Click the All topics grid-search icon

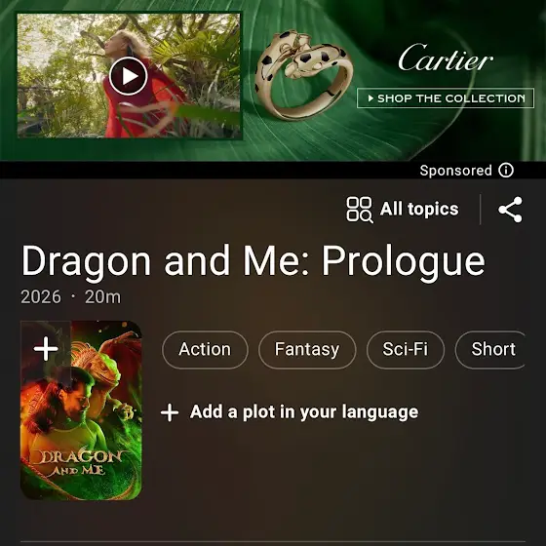pyautogui.click(x=360, y=210)
